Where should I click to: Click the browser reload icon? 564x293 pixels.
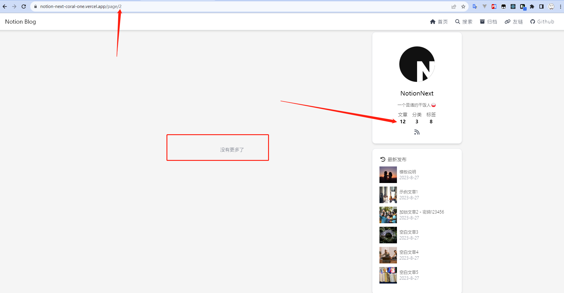24,6
